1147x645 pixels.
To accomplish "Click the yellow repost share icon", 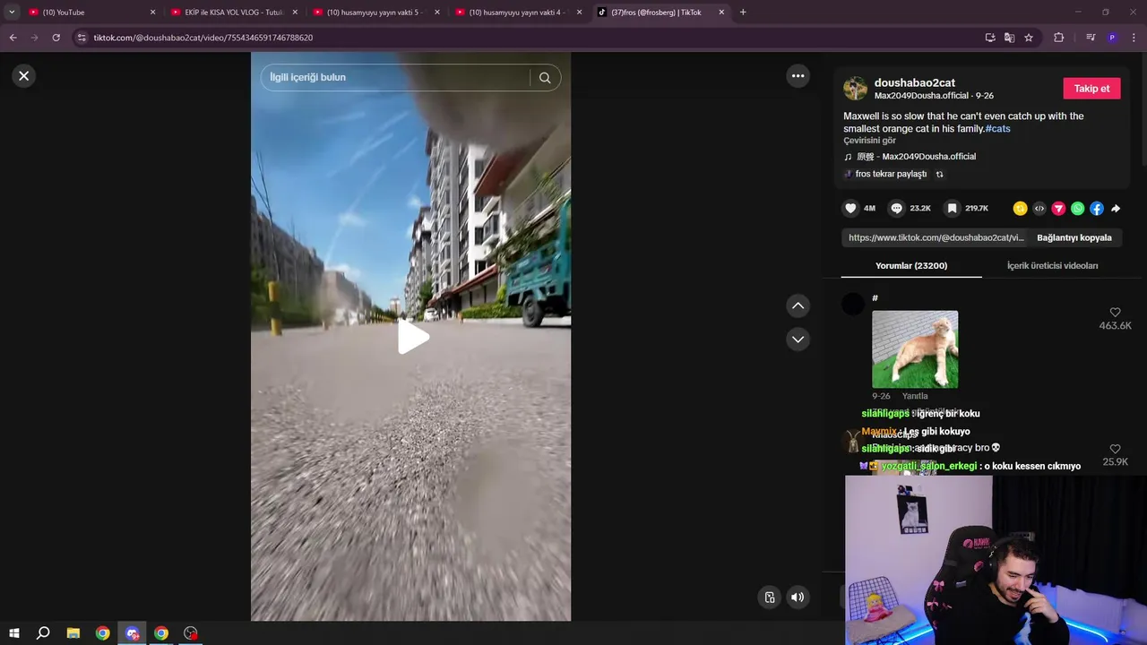I will point(1020,209).
